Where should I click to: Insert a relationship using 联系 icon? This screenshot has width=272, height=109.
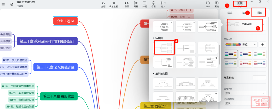[x=127, y=4]
